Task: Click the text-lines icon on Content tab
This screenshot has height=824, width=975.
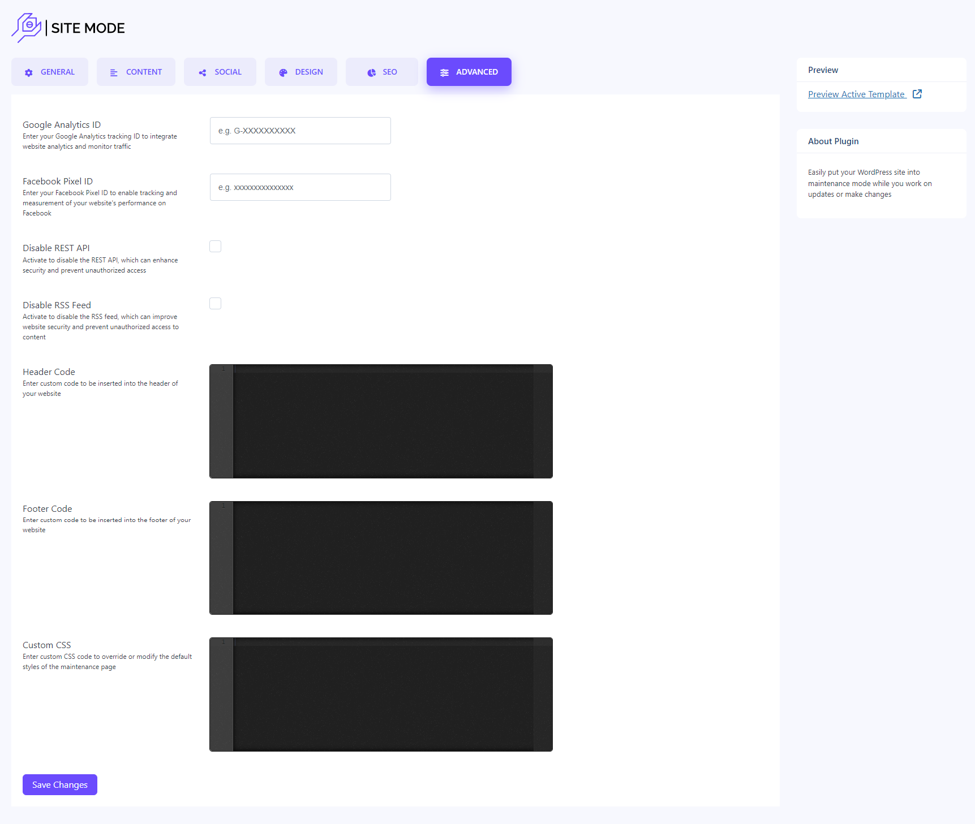Action: 114,72
